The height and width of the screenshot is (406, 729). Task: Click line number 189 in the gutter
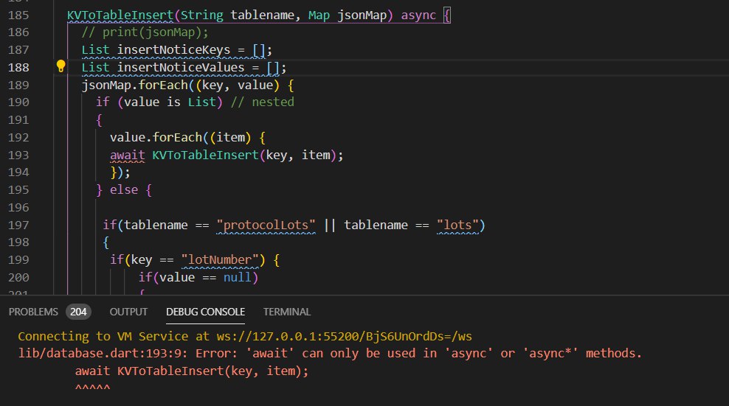click(18, 85)
